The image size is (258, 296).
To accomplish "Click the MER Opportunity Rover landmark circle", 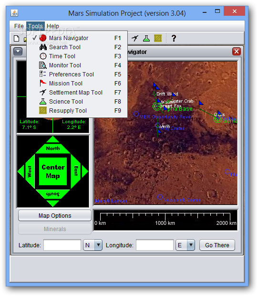I will [136, 114].
